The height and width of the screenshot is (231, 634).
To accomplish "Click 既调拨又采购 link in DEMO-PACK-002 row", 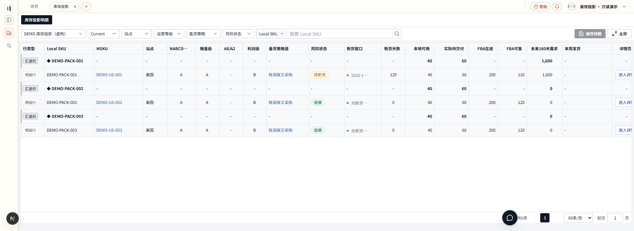I will [x=280, y=103].
